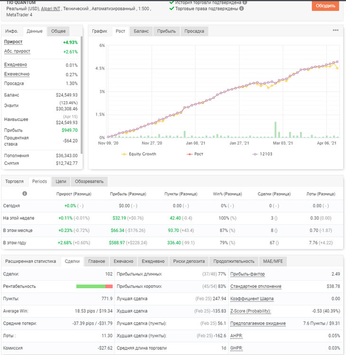Toggle the 12103 legend series

[262, 154]
